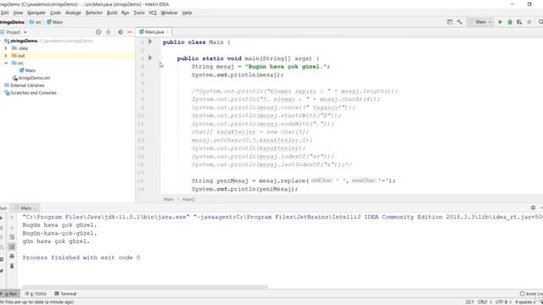Screen dimensions: 543x305
Task: Run Main with coverage icon
Action: click(519, 22)
